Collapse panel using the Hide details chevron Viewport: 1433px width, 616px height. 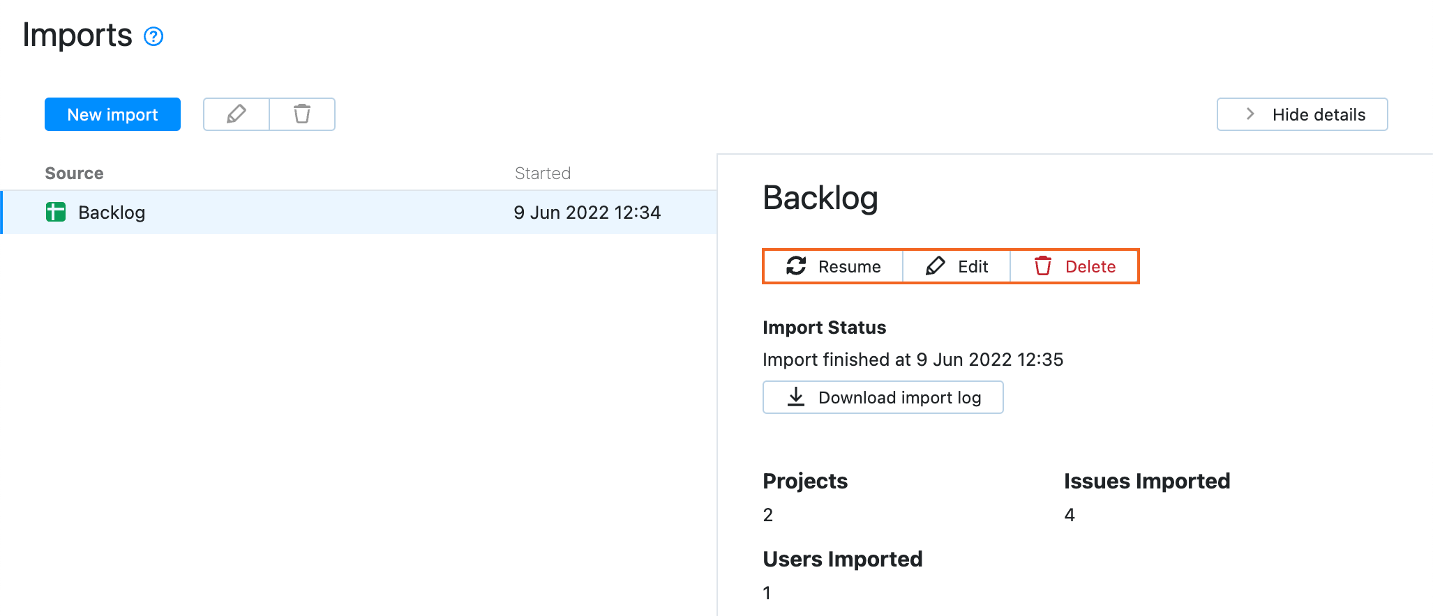[x=1250, y=114]
